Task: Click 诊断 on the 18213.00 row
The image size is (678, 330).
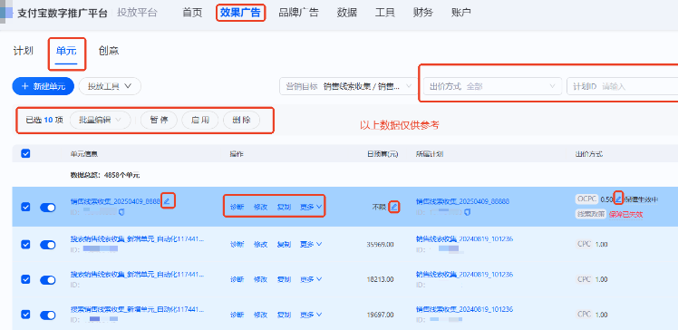Action: (237, 280)
